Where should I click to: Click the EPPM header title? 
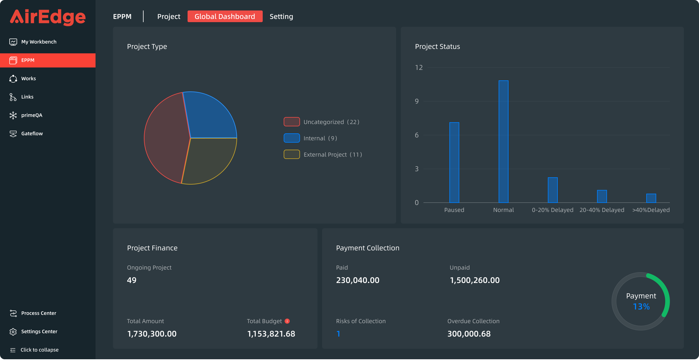point(122,17)
